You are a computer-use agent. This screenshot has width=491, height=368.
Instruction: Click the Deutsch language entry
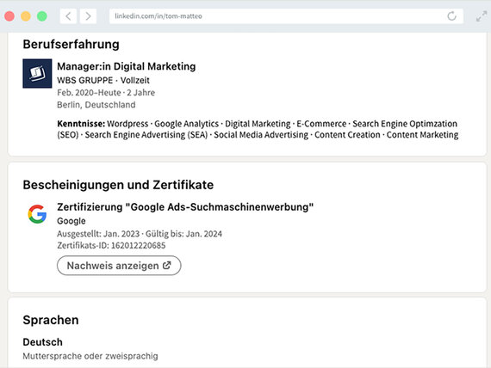click(42, 342)
